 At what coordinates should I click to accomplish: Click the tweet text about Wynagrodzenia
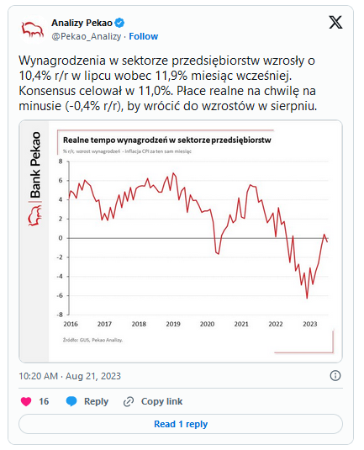tap(168, 83)
